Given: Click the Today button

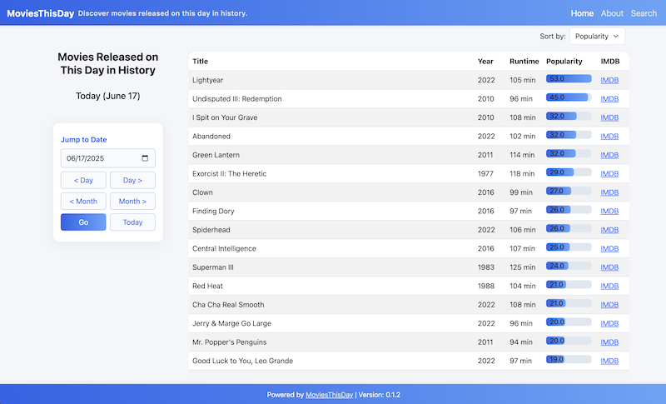Looking at the screenshot, I should pyautogui.click(x=132, y=222).
